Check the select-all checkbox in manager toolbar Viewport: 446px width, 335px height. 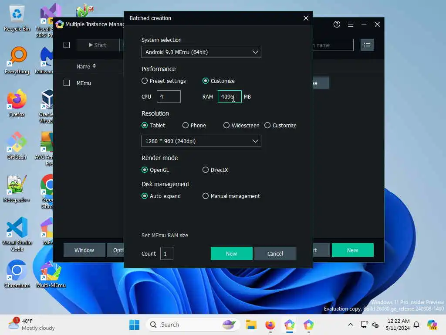pyautogui.click(x=67, y=45)
